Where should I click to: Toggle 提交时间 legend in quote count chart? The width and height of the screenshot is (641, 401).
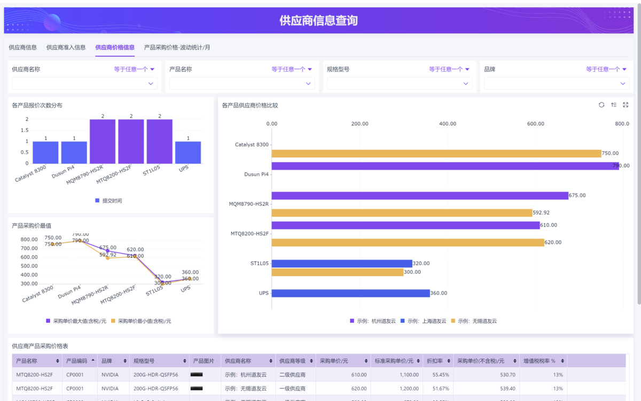click(108, 200)
